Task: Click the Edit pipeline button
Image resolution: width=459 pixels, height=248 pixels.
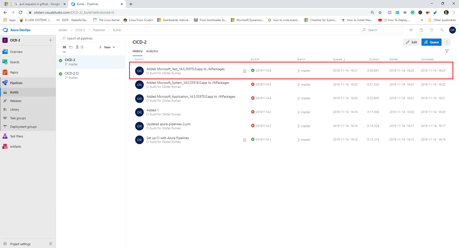Action: coord(411,42)
